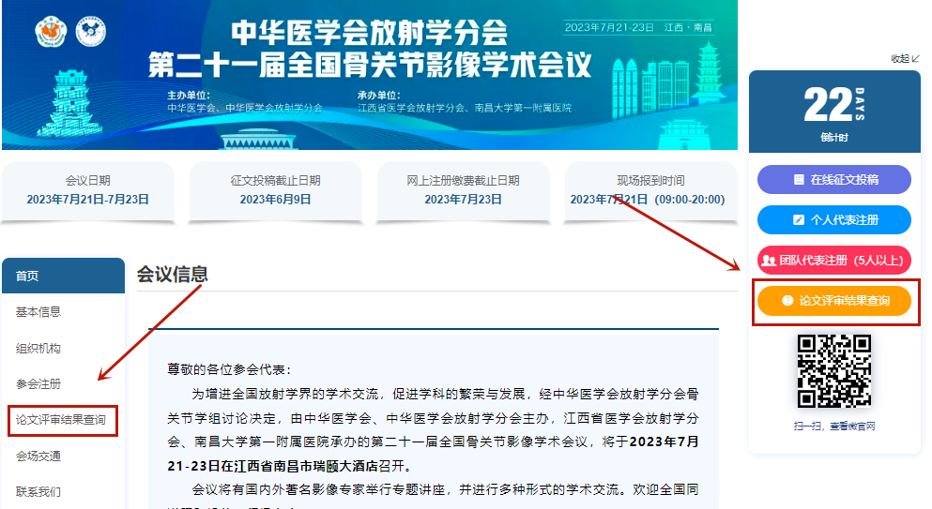Image resolution: width=932 pixels, height=509 pixels.
Task: Click the 征文投稿截止日期 info card
Action: [x=275, y=190]
